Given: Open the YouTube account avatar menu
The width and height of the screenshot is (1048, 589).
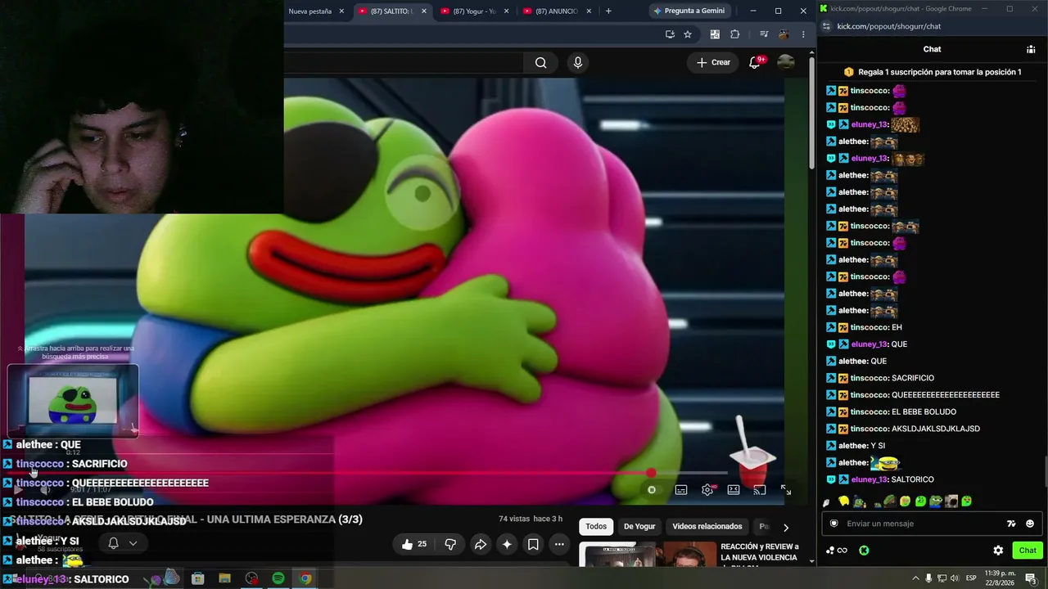Looking at the screenshot, I should click(786, 62).
